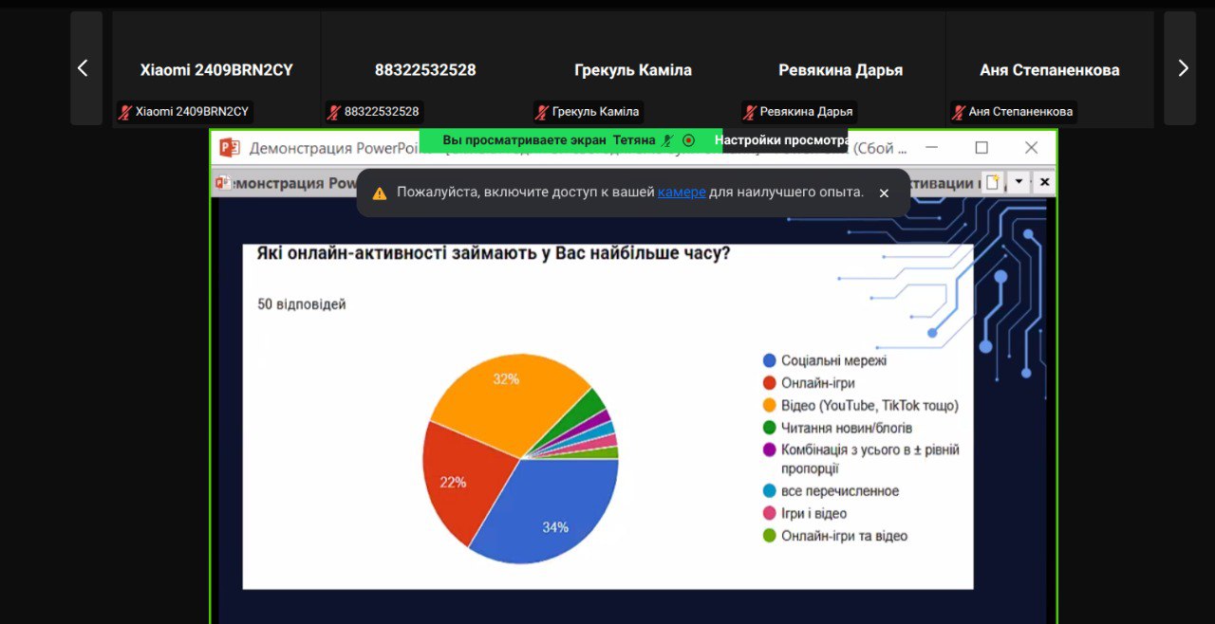1215x624 pixels.
Task: Click the muted mic icon for Xiaomi 2409BRN2CY
Action: tap(124, 112)
